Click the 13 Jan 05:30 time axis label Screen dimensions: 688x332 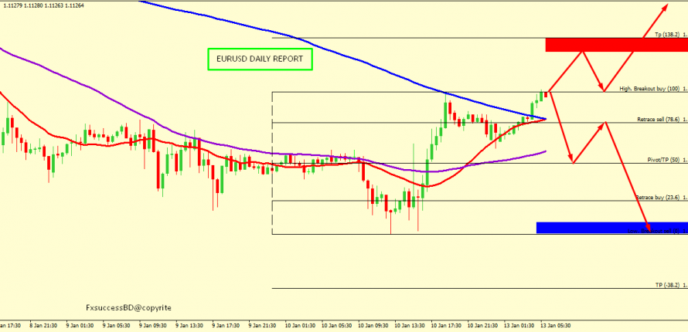(x=555, y=326)
